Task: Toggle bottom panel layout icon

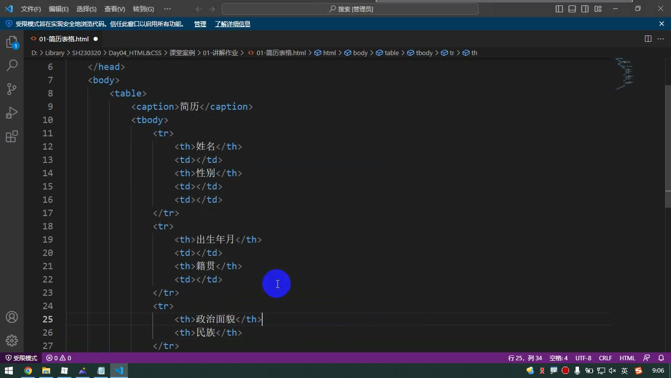Action: [x=572, y=9]
